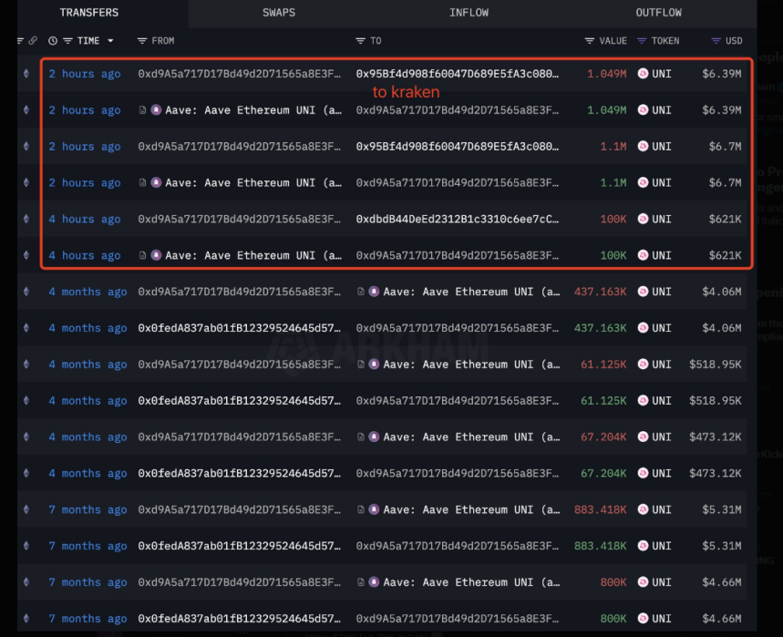Click the Aave logo in the 1.049M sender row
This screenshot has width=783, height=637.
[x=156, y=110]
